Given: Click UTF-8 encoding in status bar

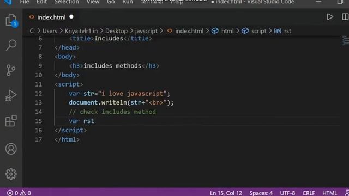Looking at the screenshot, I should click(x=287, y=193).
